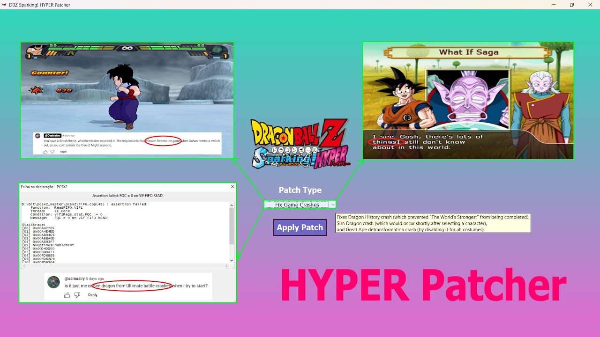Click the app icon in title bar

5,5
